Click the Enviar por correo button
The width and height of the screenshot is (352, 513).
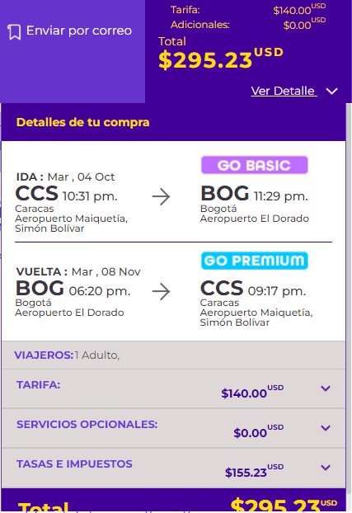point(70,31)
